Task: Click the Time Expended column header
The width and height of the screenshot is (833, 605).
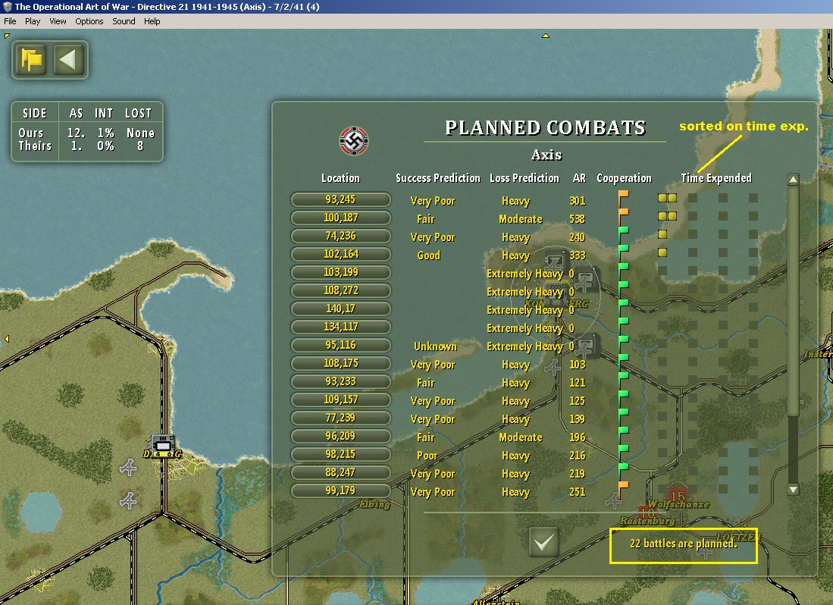Action: click(x=716, y=178)
